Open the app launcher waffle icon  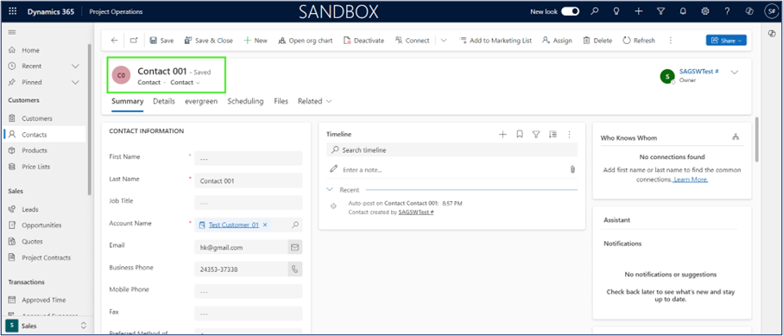click(12, 11)
